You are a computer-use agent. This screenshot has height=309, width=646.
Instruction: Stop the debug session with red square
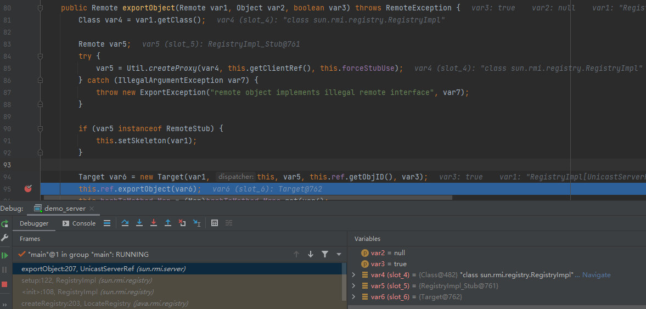click(4, 284)
